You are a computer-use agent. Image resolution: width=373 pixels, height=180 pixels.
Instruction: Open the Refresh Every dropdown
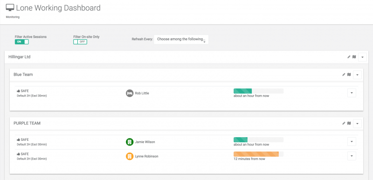(181, 40)
